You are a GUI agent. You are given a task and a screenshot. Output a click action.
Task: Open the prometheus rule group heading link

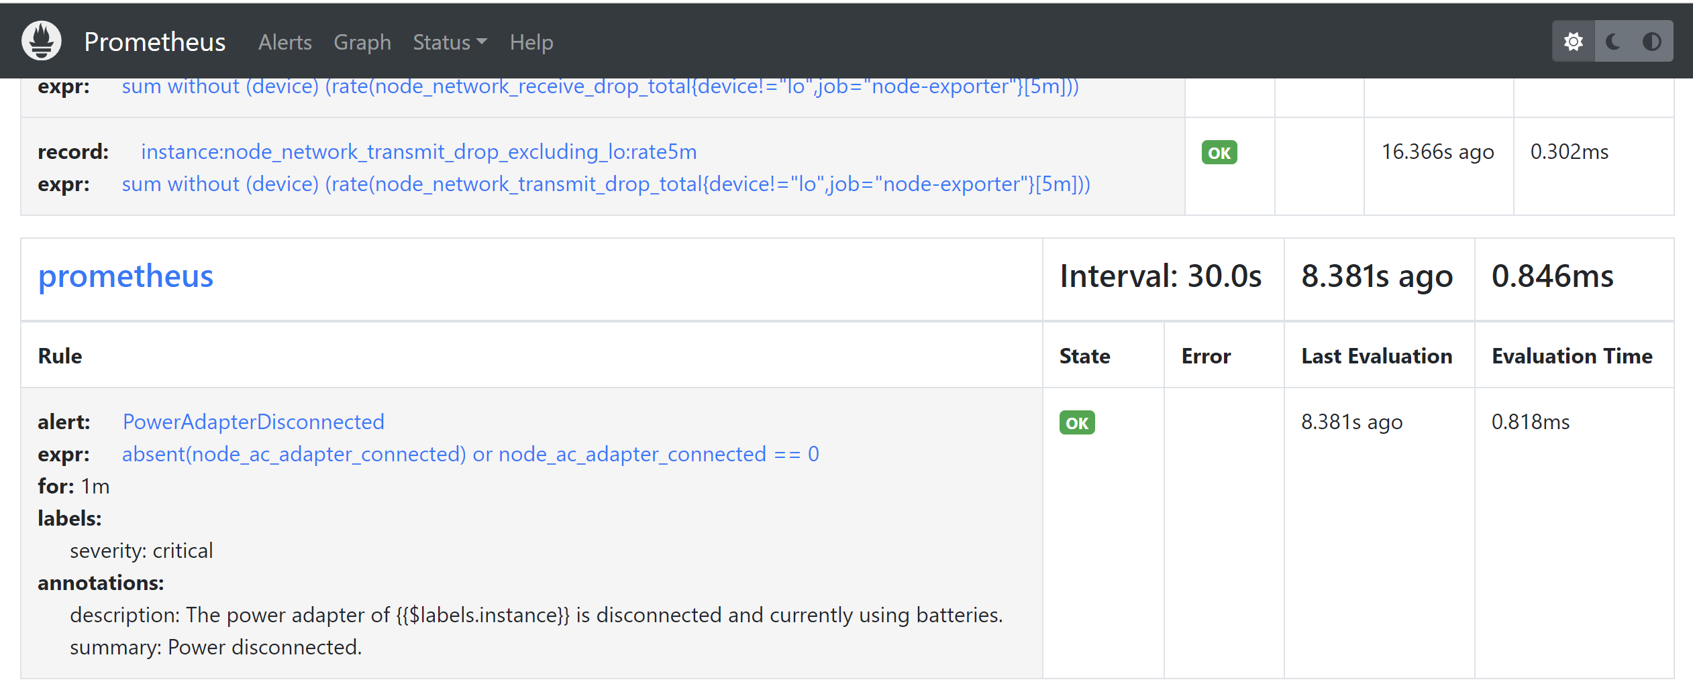point(125,276)
